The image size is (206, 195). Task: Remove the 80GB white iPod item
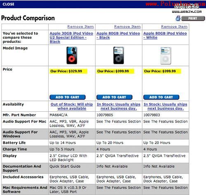pyautogui.click(x=174, y=26)
